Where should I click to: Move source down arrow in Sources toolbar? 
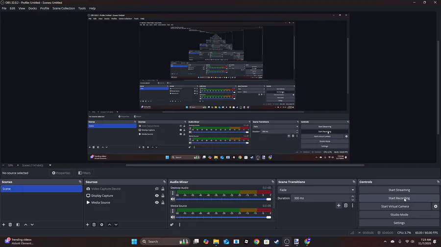(x=116, y=225)
